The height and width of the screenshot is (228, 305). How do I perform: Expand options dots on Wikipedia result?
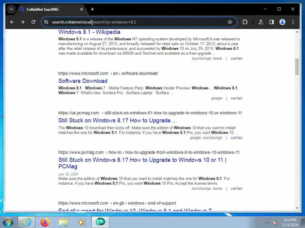pyautogui.click(x=226, y=59)
